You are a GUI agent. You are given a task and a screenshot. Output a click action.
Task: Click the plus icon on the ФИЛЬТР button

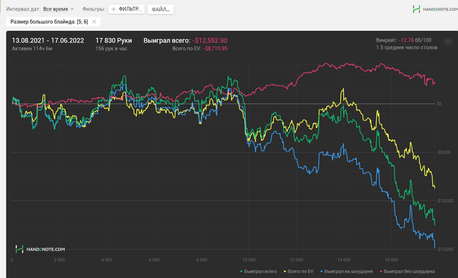point(114,9)
